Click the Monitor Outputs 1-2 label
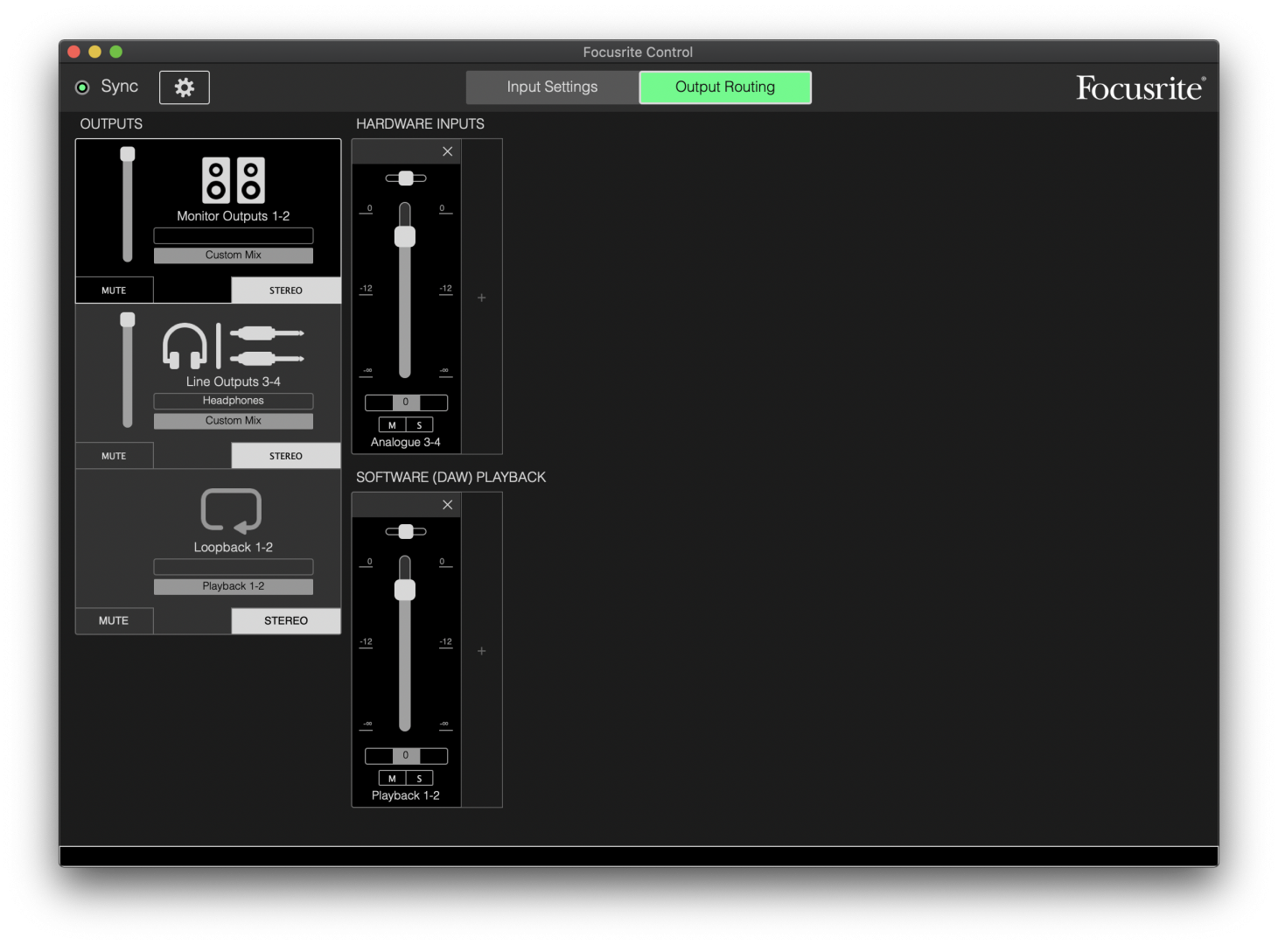The height and width of the screenshot is (945, 1278). (234, 216)
